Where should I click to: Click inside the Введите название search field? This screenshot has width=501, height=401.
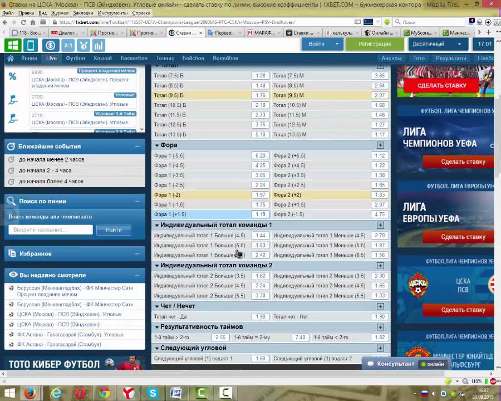pos(51,229)
